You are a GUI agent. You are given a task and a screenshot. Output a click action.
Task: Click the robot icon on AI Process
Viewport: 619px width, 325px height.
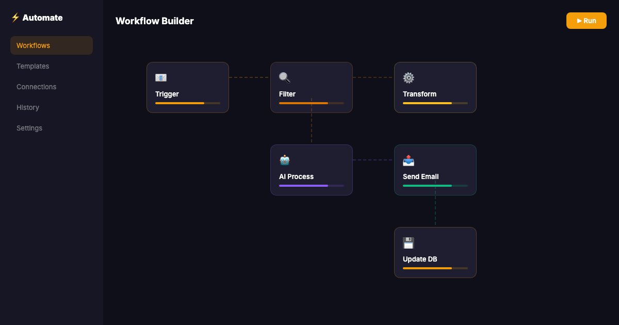click(x=285, y=160)
